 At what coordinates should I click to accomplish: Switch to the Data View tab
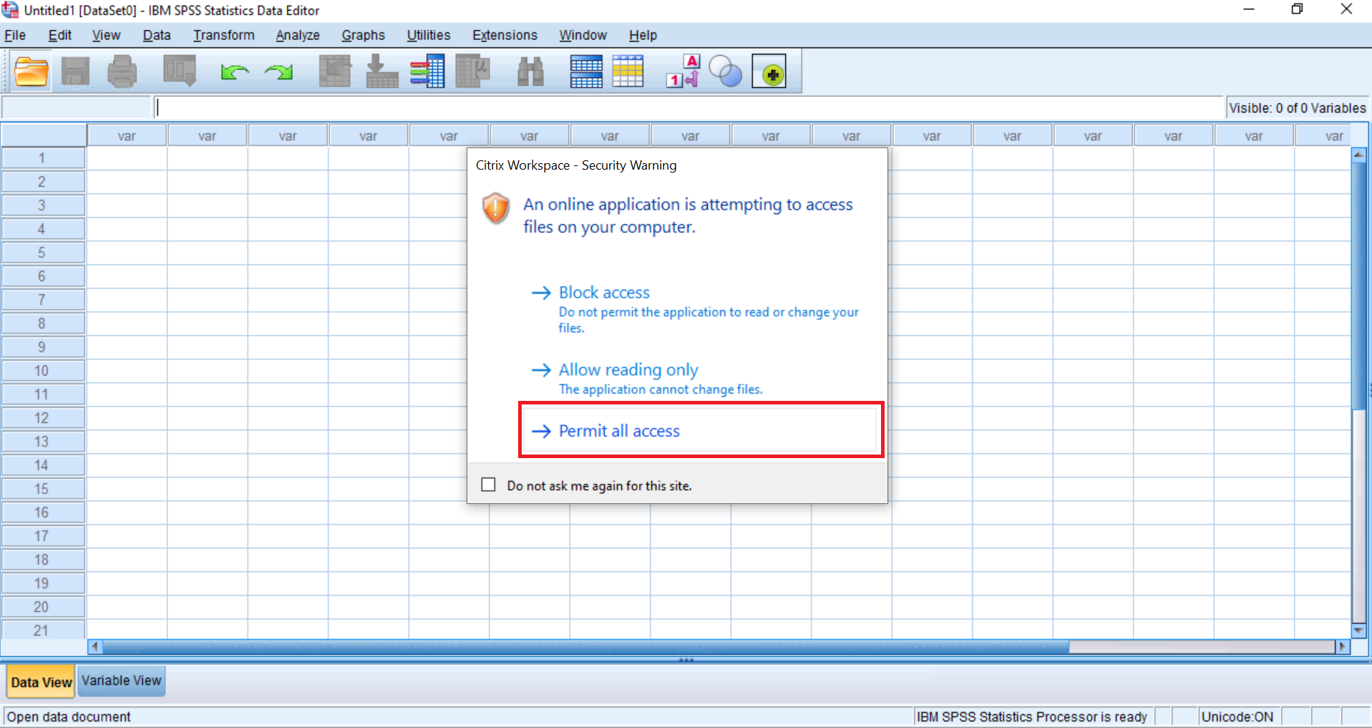click(41, 681)
